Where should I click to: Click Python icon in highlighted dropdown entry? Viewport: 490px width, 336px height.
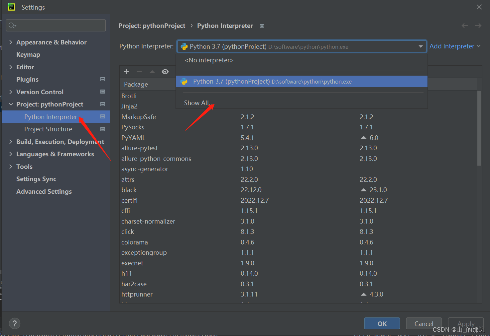click(x=184, y=81)
